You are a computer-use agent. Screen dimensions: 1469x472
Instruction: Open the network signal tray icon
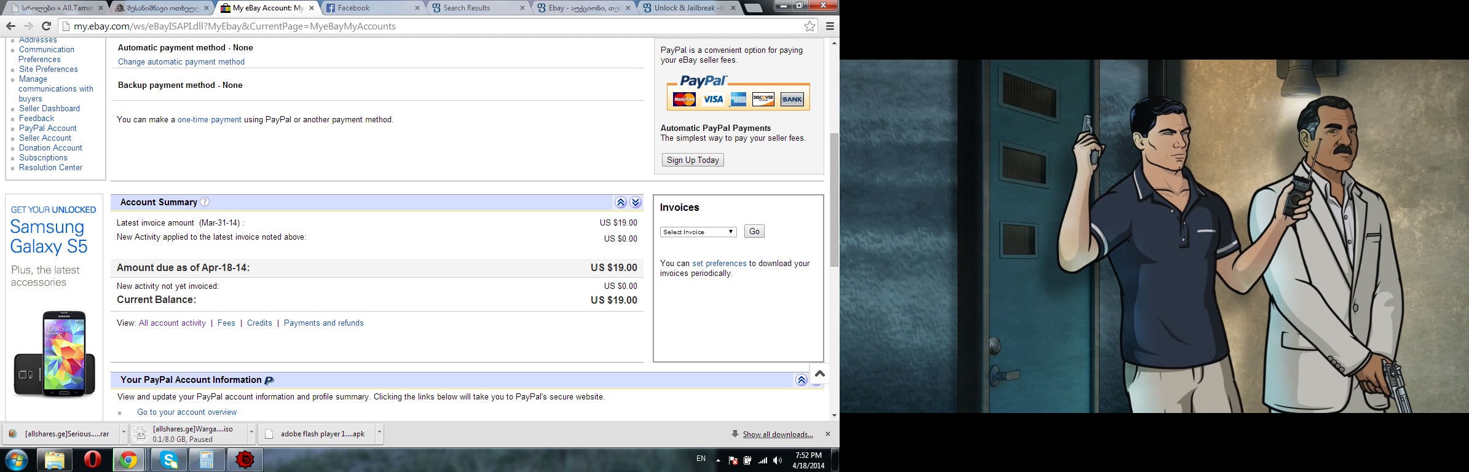pyautogui.click(x=763, y=460)
